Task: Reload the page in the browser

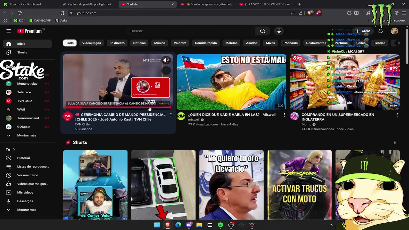Action: (19, 13)
